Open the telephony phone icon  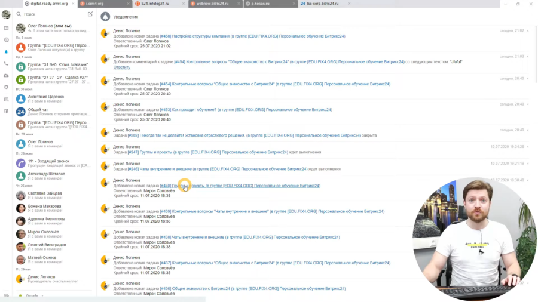(6, 63)
